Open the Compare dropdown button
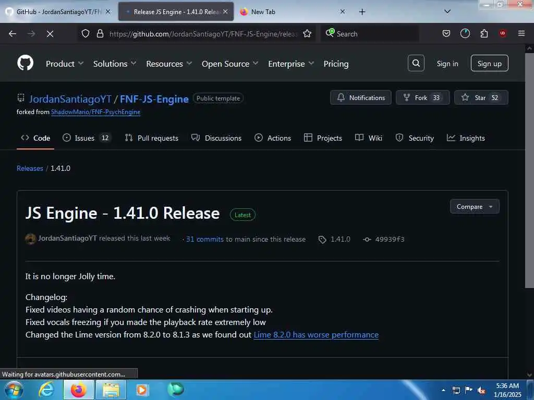The image size is (534, 400). (475, 206)
